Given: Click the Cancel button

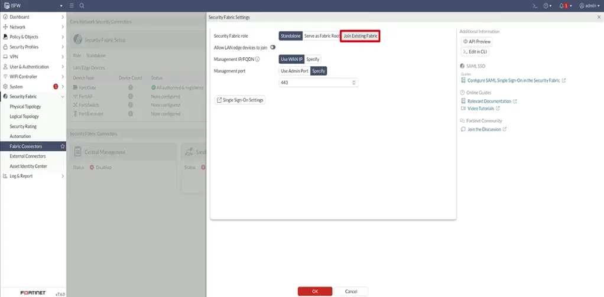Looking at the screenshot, I should [351, 291].
